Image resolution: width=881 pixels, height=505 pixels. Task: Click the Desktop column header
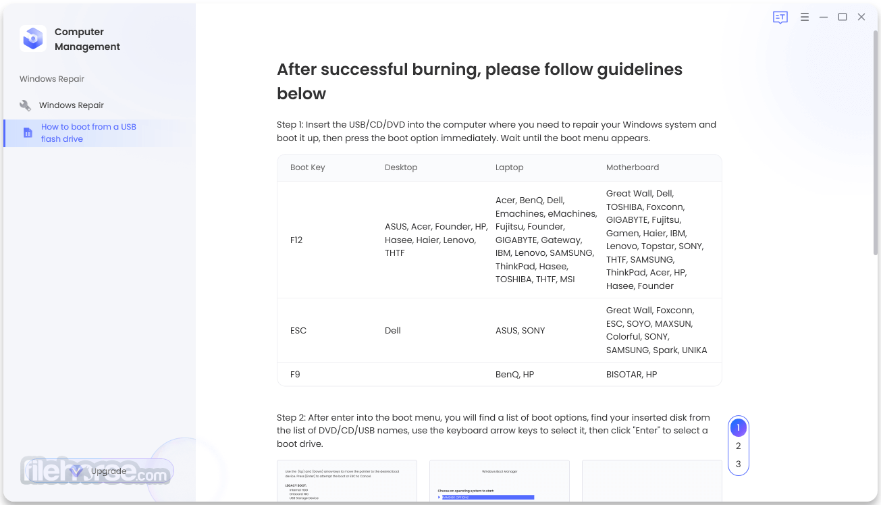(401, 167)
